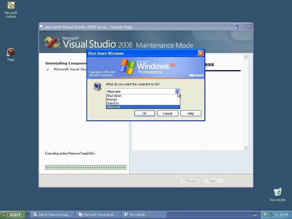Switch to Microsoft Visual Studio taskbar item
The width and height of the screenshot is (292, 219).
[99, 215]
